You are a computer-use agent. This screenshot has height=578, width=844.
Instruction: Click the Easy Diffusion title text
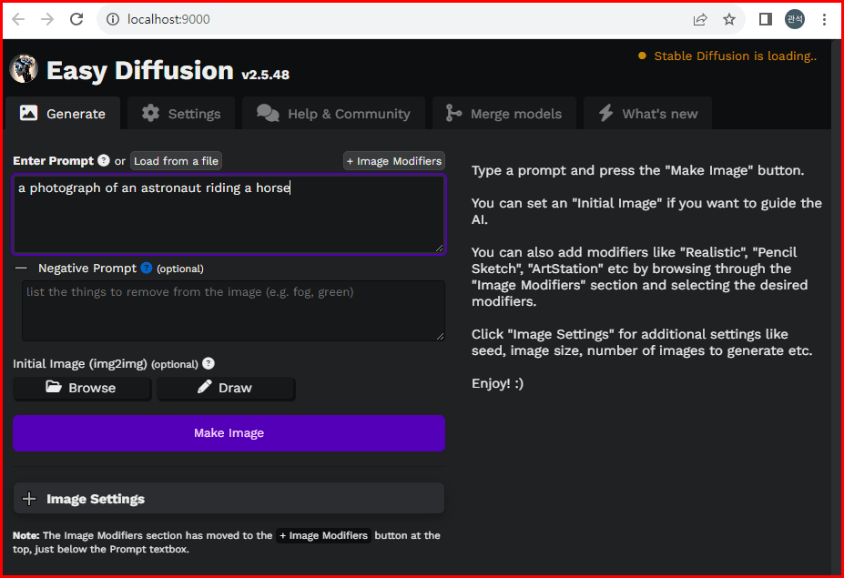point(140,70)
